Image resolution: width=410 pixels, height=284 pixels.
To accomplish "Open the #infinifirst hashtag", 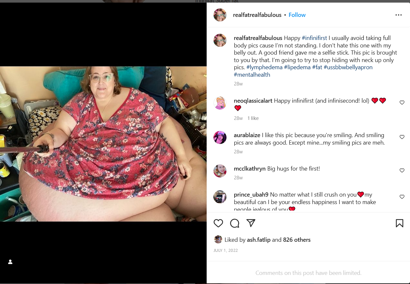I will (314, 38).
